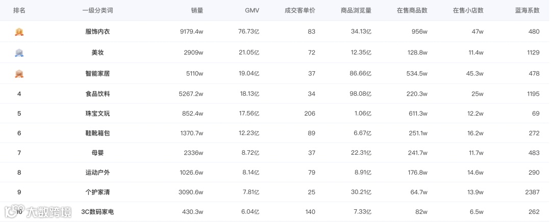551x222 pixels.
Task: Open the 鞋靴箱包 category
Action: [x=97, y=133]
